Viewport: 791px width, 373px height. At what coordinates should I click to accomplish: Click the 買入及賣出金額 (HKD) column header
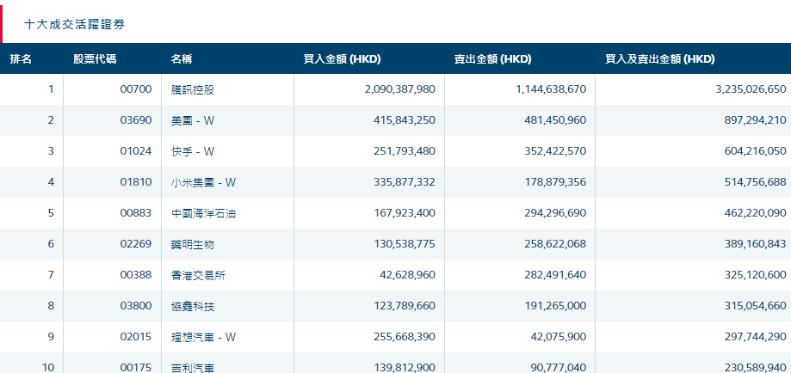click(x=660, y=59)
